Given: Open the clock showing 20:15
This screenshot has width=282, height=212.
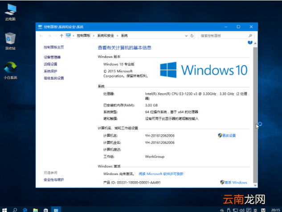Looking at the screenshot, I should point(275,210).
